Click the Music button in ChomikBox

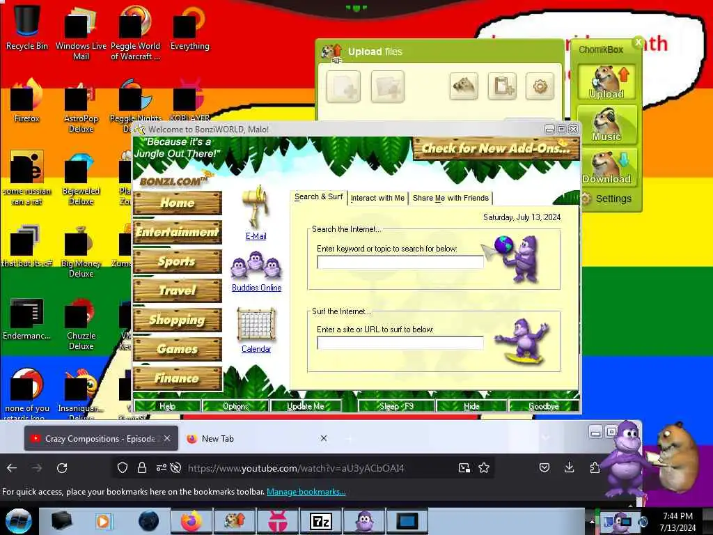[606, 124]
